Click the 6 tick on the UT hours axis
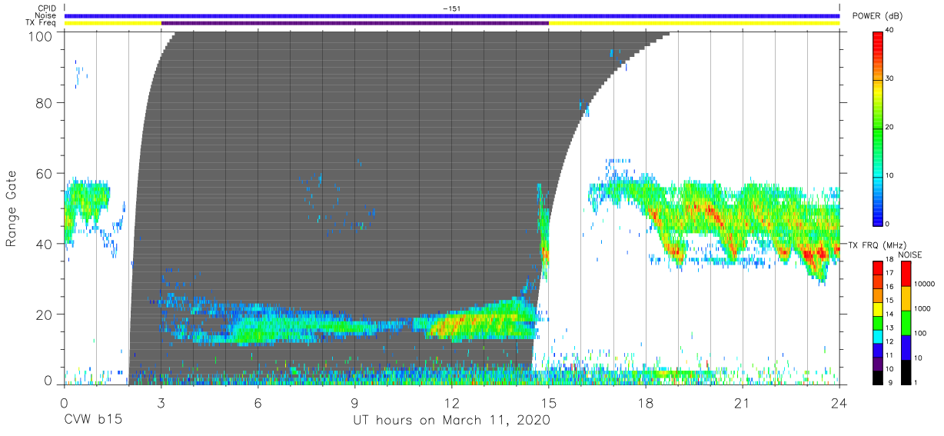The image size is (944, 436). [x=258, y=403]
